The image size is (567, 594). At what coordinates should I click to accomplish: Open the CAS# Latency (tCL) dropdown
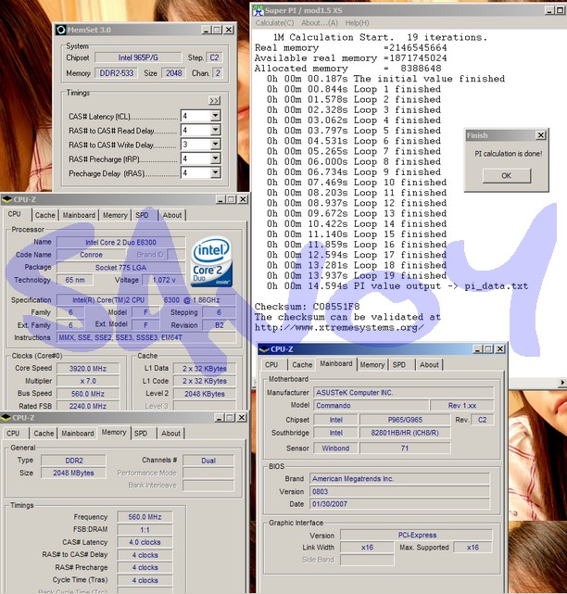point(215,116)
